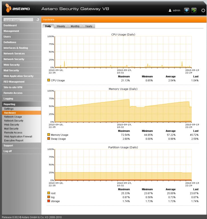Expand the Network Services menu
207x219 pixels.
(x=21, y=54)
